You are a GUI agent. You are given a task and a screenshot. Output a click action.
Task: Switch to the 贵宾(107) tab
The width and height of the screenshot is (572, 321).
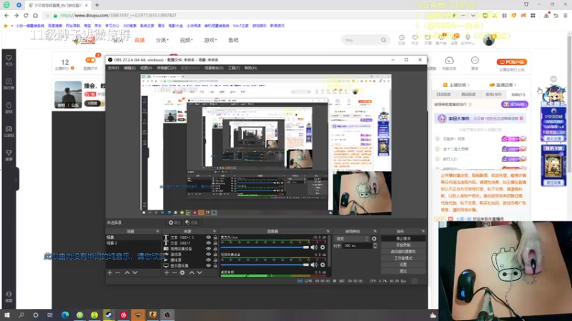pyautogui.click(x=493, y=94)
